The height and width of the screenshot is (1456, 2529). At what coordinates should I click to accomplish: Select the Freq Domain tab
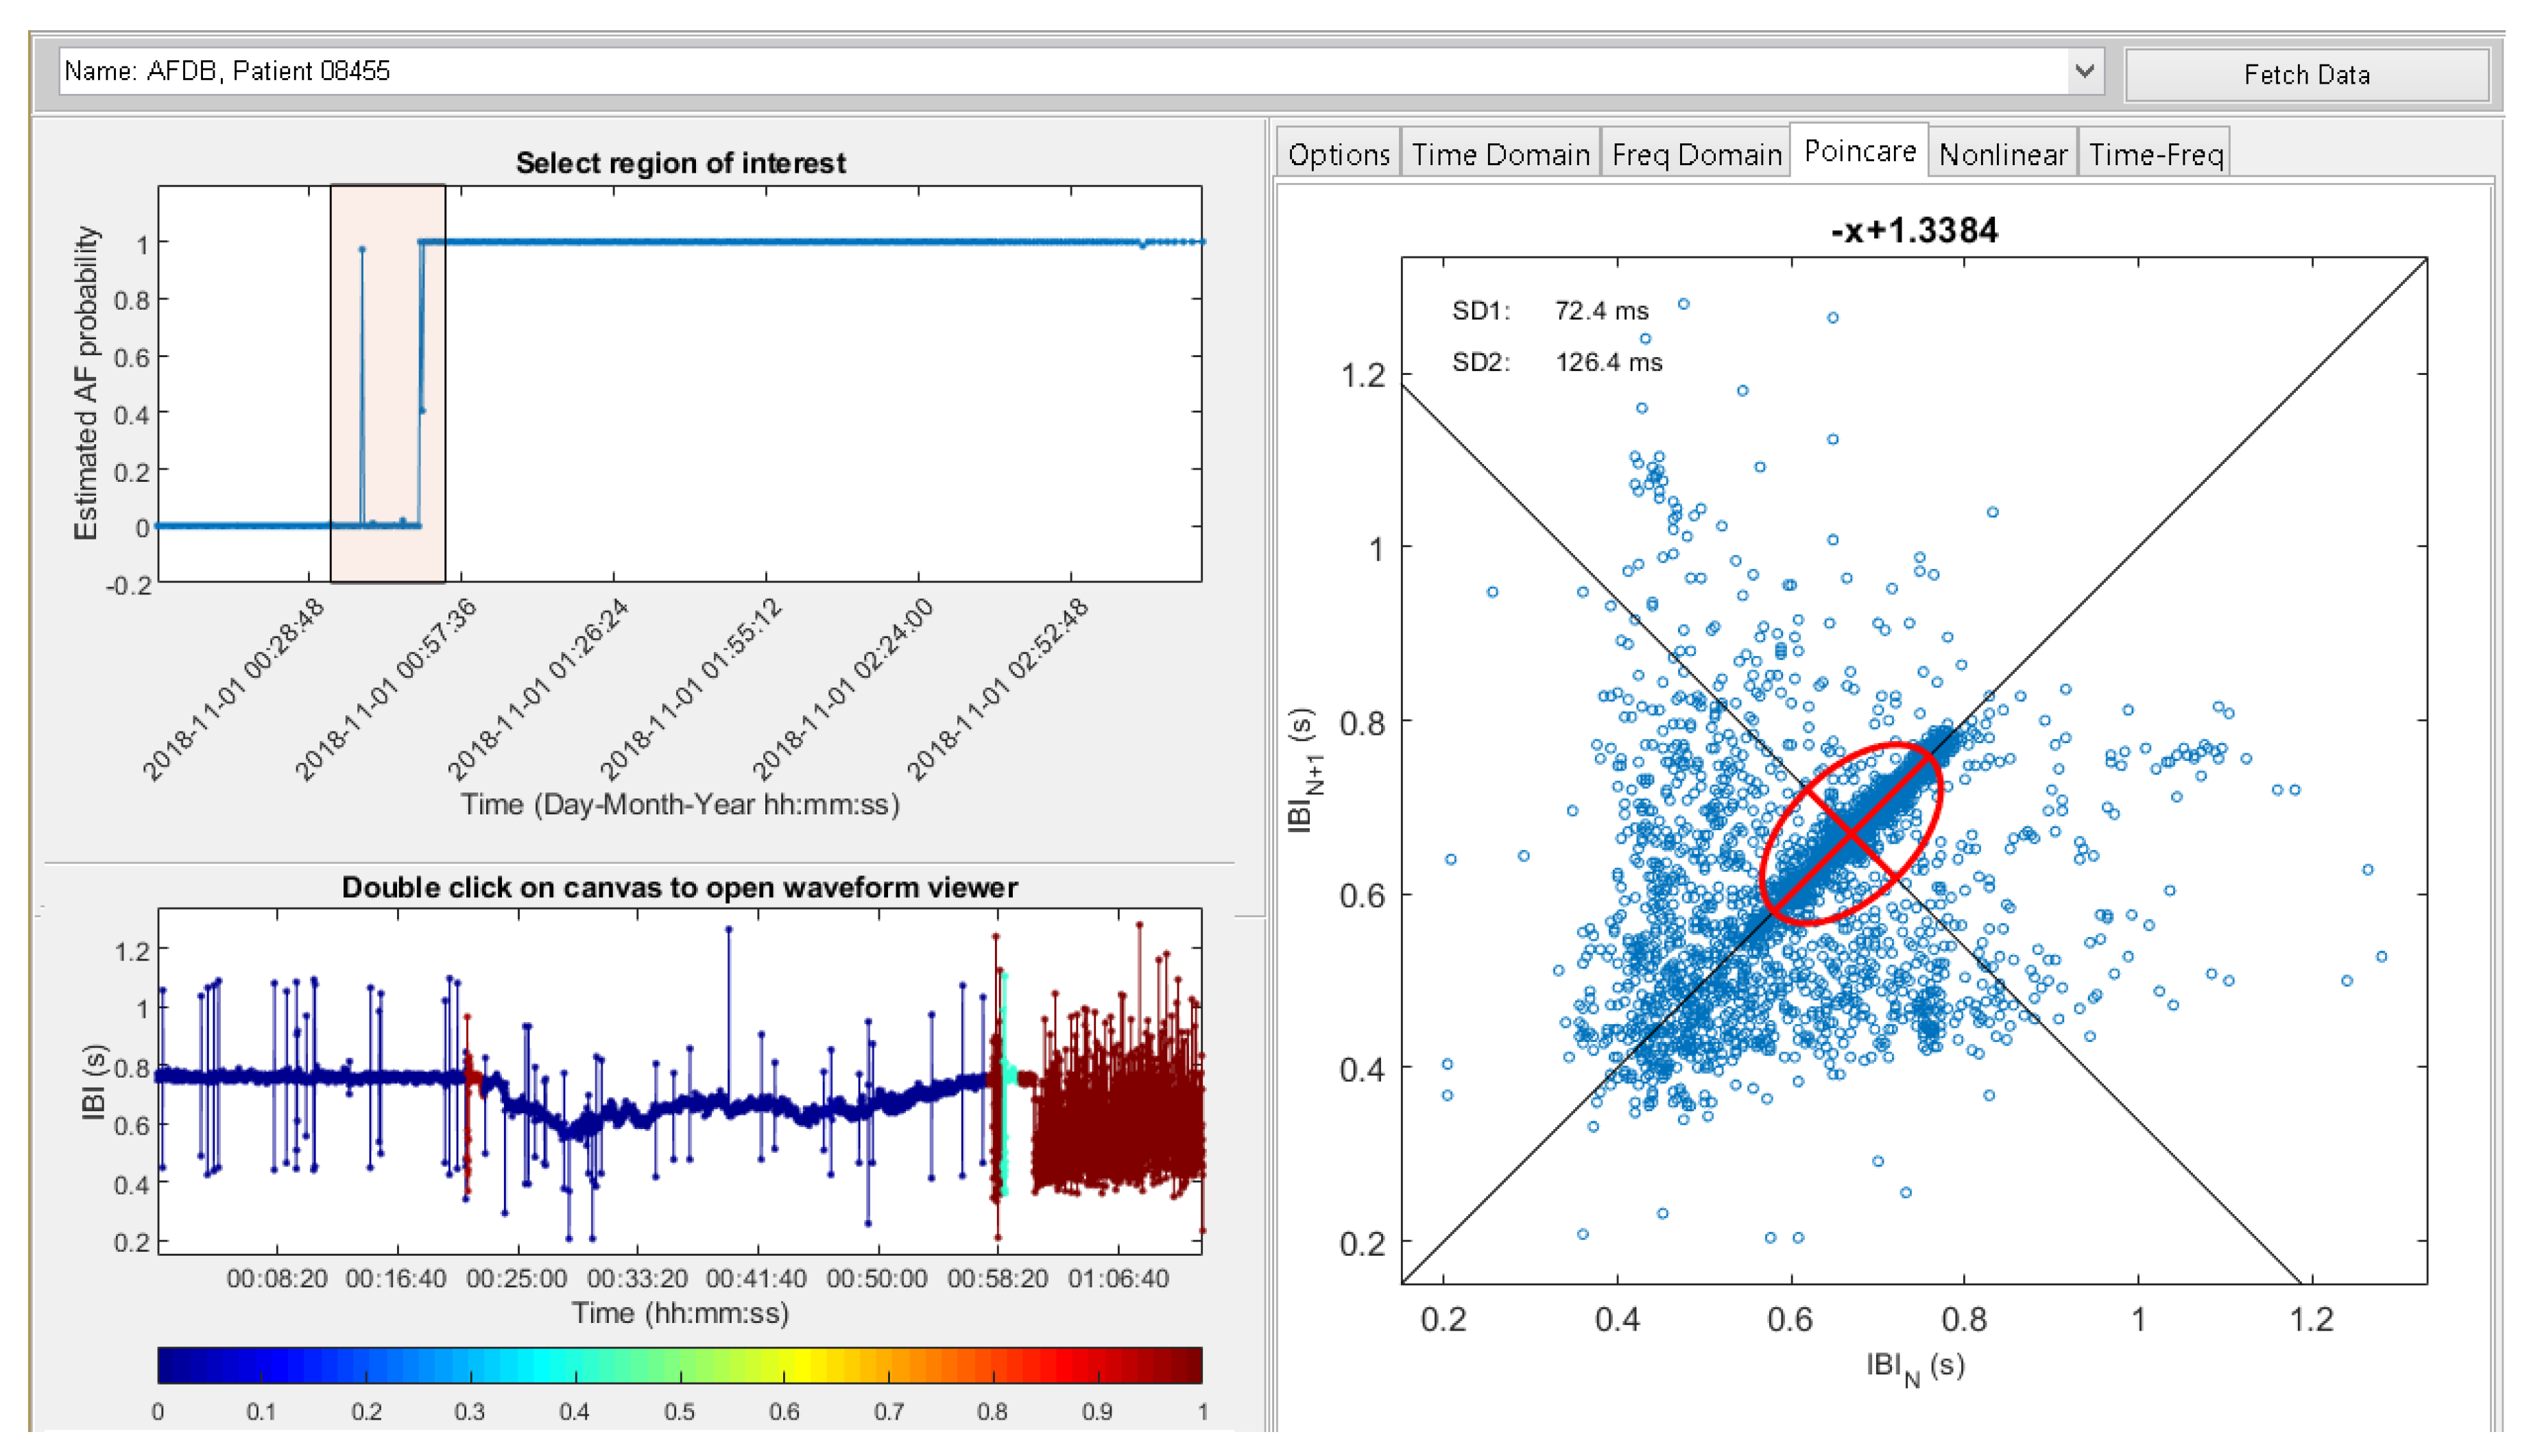[1696, 154]
